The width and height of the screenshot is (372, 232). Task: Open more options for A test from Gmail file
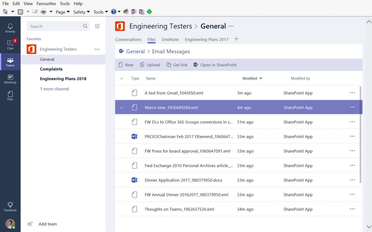pos(352,93)
